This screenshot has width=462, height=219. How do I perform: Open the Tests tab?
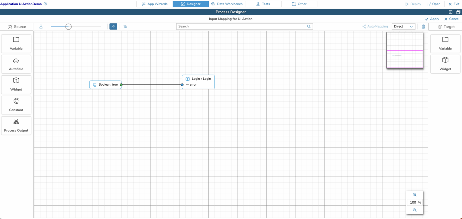coord(263,4)
